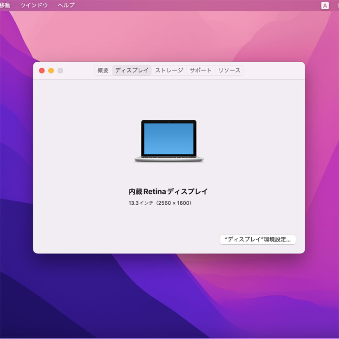Open the ヘルプ menu
Viewport: 339px width, 339px height.
pos(66,6)
